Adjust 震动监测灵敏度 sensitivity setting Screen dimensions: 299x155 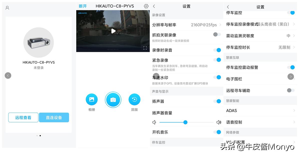(260, 36)
